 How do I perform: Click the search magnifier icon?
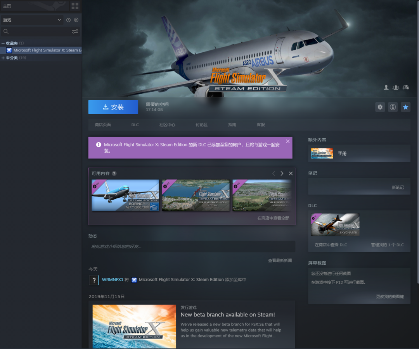point(6,31)
